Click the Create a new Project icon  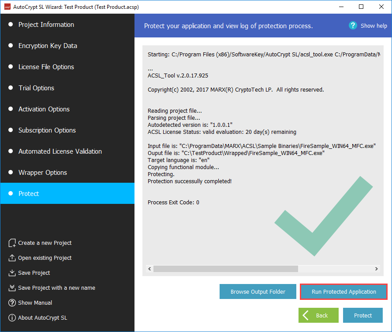coord(12,243)
